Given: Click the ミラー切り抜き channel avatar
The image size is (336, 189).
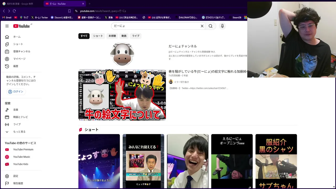Looking at the screenshot, I should click(x=171, y=82).
